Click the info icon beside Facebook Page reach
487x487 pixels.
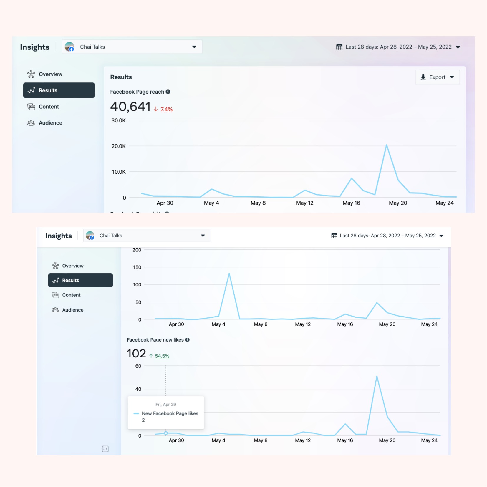pos(168,92)
